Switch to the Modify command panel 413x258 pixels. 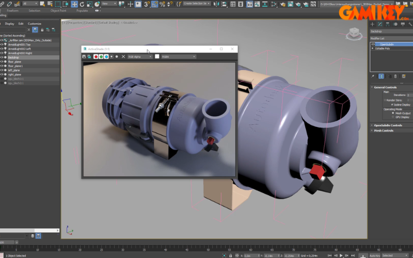(x=380, y=24)
